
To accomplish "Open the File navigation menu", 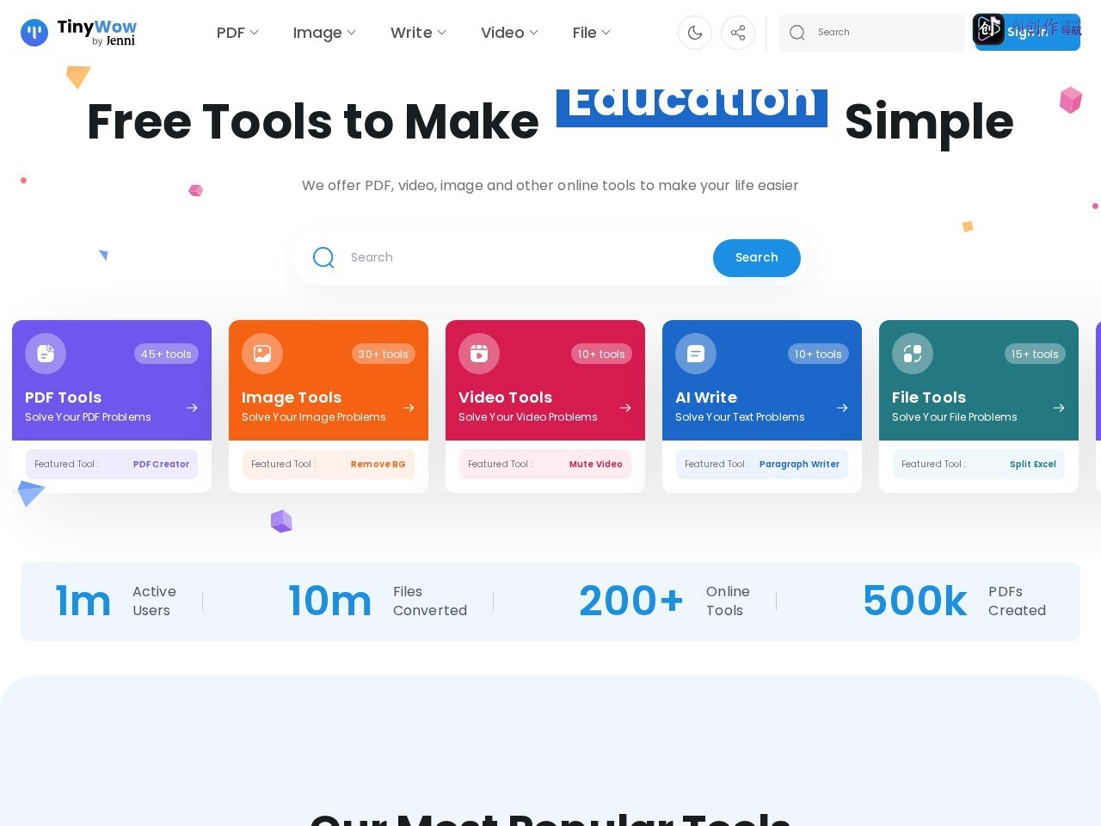I will [592, 33].
